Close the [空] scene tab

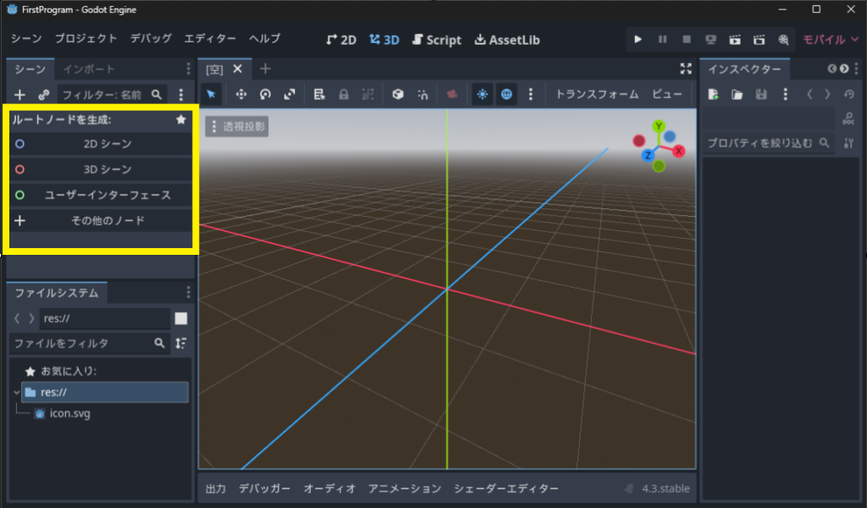tap(238, 69)
